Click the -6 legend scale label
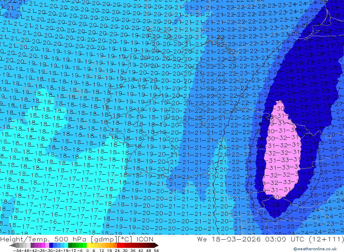The image size is (344, 252). point(80,251)
